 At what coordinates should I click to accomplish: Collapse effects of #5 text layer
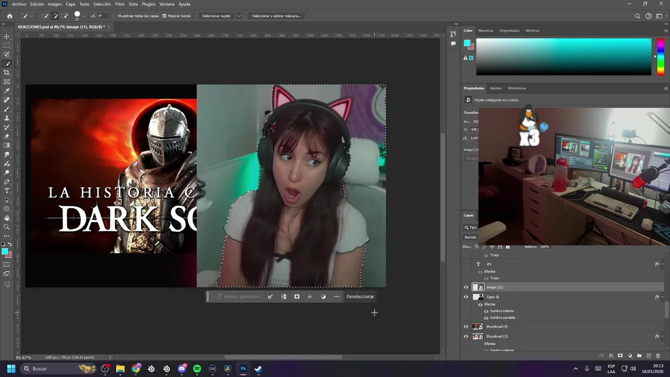coord(662,264)
